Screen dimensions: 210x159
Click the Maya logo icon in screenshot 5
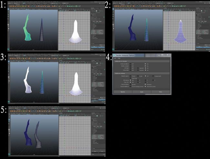click(9, 154)
